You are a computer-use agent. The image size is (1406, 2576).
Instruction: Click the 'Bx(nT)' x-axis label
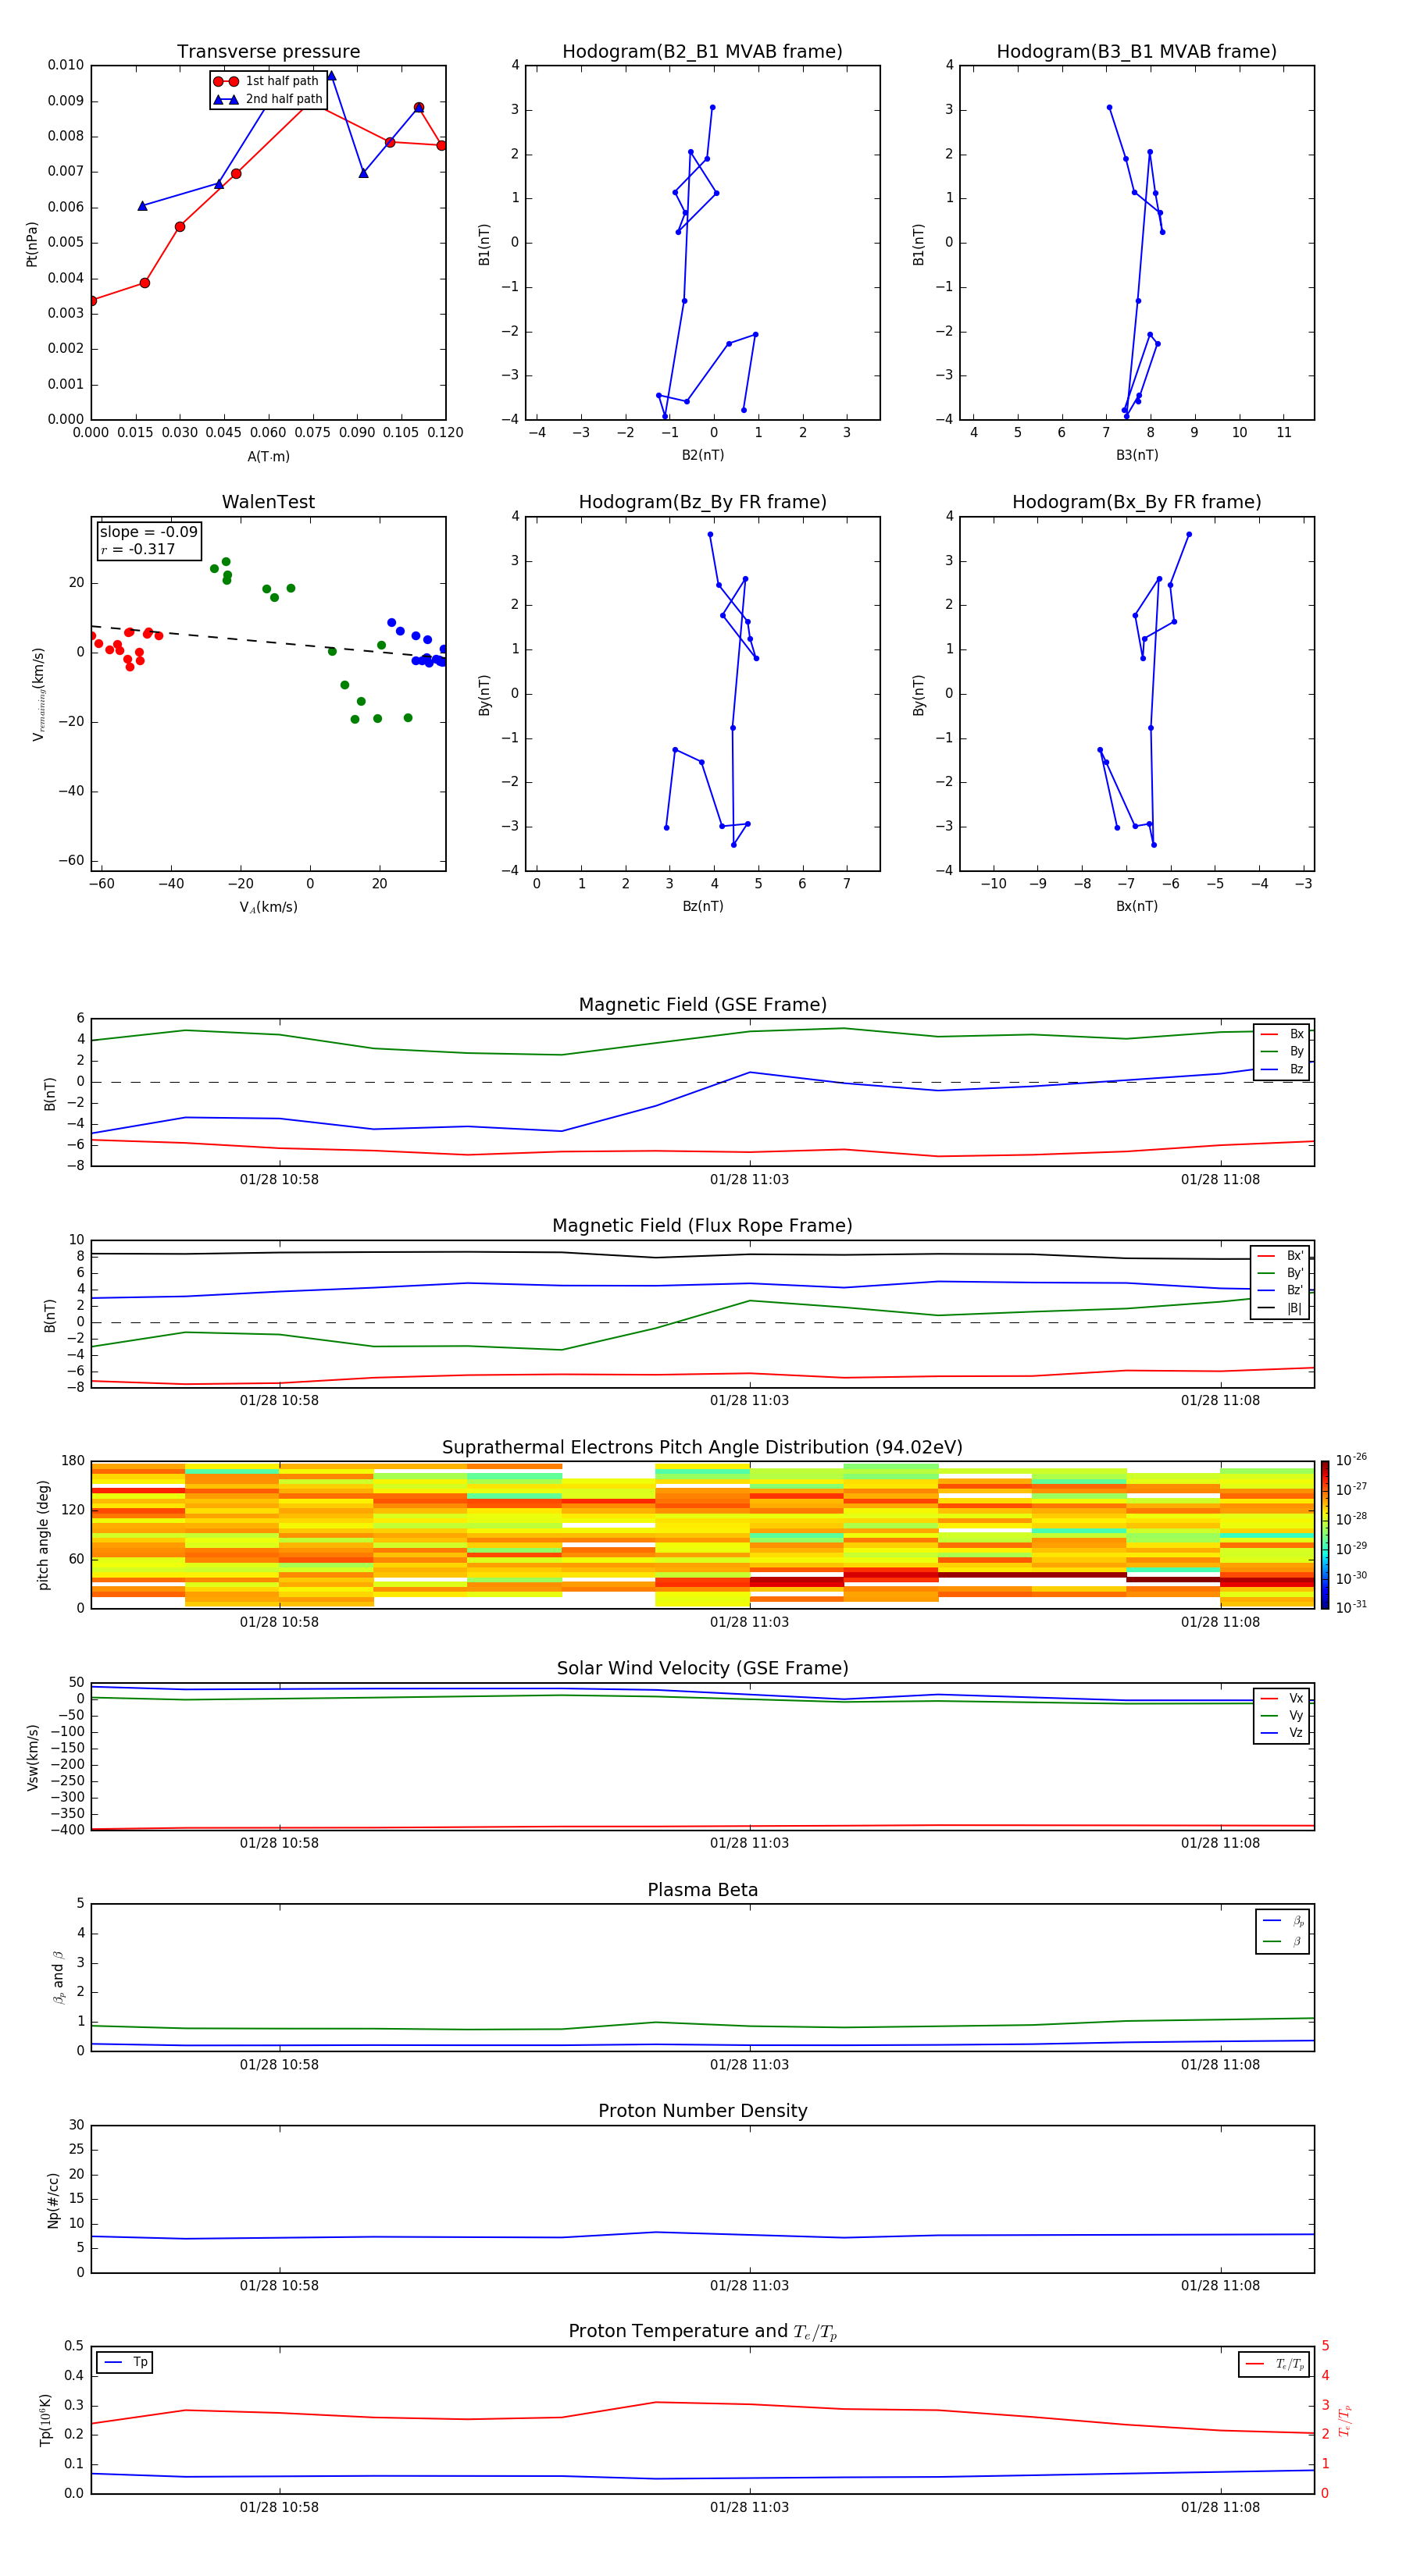pos(1137,906)
